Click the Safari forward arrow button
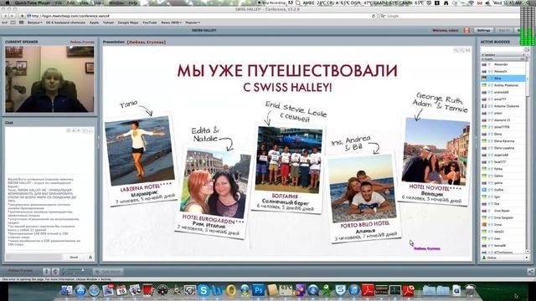The image size is (536, 301). [x=12, y=16]
